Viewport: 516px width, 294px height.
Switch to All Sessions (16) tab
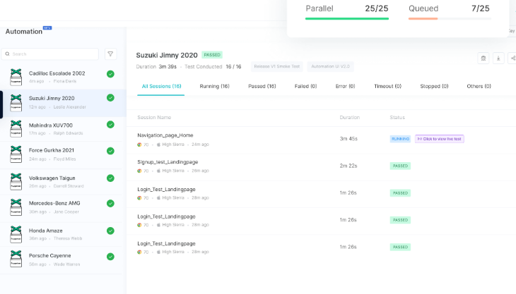[161, 86]
